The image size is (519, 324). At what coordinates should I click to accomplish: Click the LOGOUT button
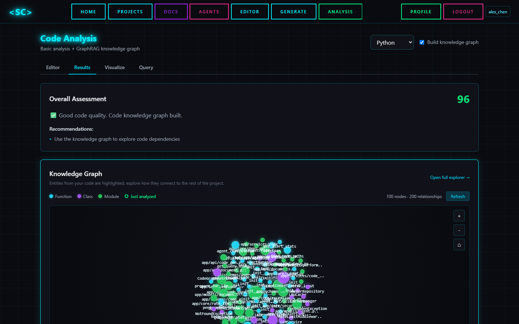pyautogui.click(x=463, y=12)
